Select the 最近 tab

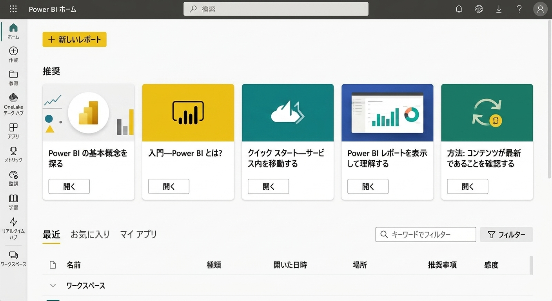point(51,235)
